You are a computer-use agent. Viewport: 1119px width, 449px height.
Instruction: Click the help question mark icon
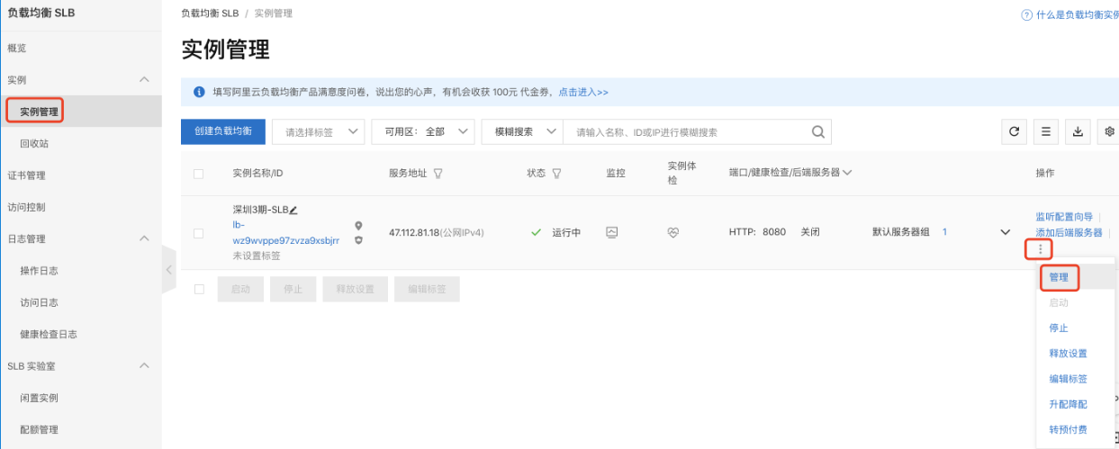1026,15
